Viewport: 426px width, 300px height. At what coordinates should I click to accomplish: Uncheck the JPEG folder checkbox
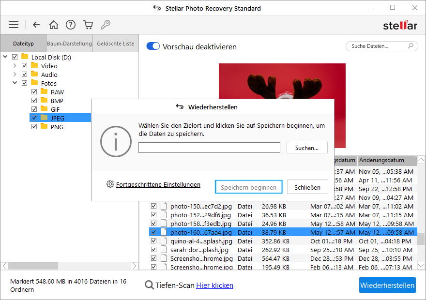[x=34, y=118]
